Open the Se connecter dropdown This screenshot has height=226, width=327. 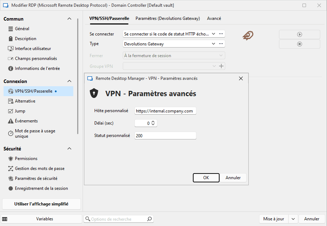click(x=213, y=34)
